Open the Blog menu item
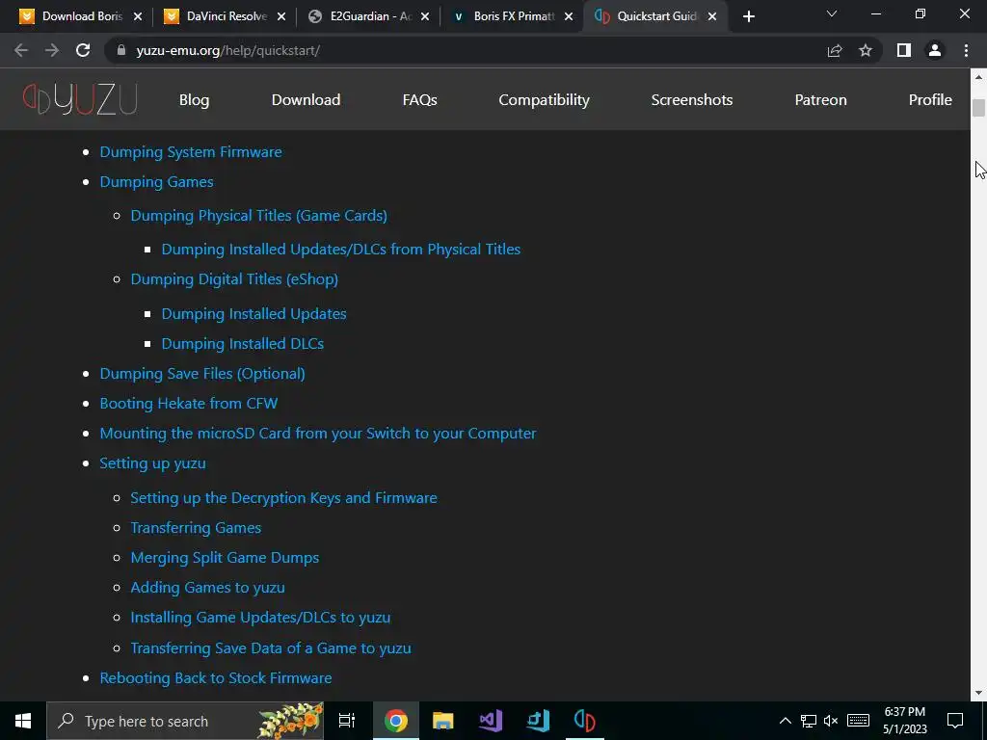987x740 pixels. tap(194, 99)
